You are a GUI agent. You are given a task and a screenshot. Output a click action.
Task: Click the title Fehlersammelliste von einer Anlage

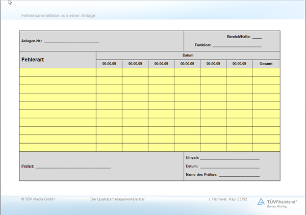pos(58,16)
